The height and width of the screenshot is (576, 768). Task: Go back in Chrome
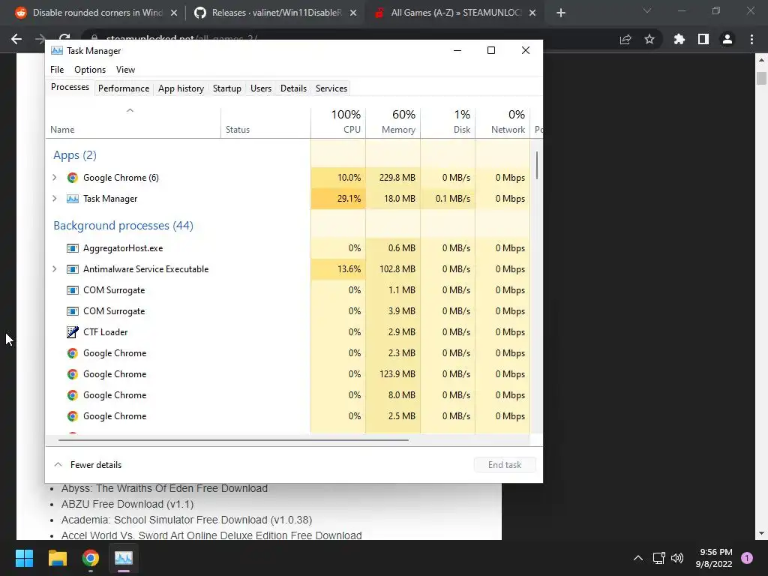pos(16,39)
